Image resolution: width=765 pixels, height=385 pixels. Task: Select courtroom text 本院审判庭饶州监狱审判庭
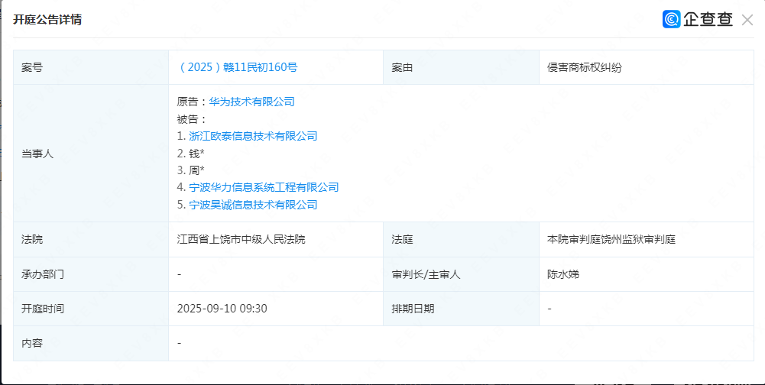[x=611, y=240]
